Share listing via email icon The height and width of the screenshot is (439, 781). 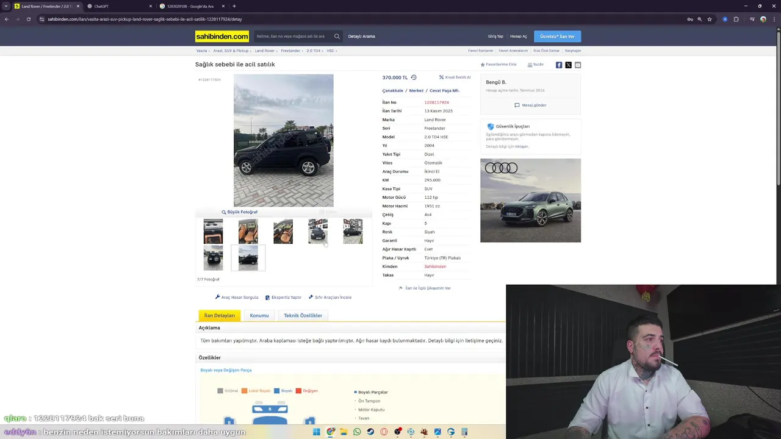(x=578, y=65)
